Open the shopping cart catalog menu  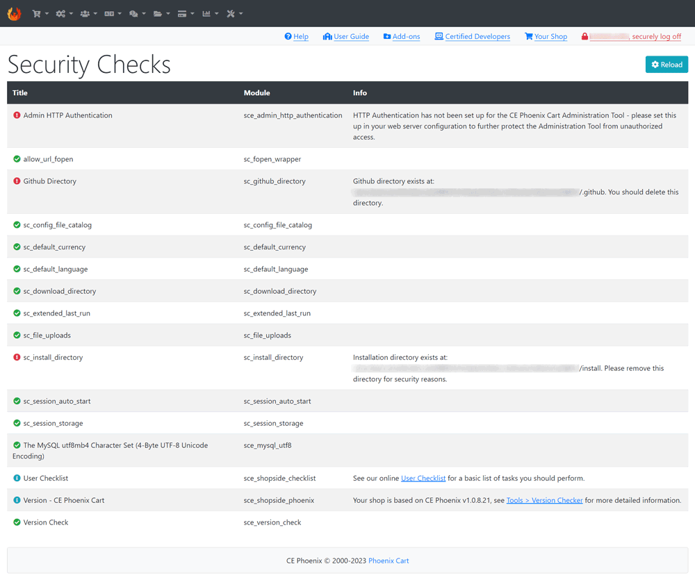click(x=40, y=14)
